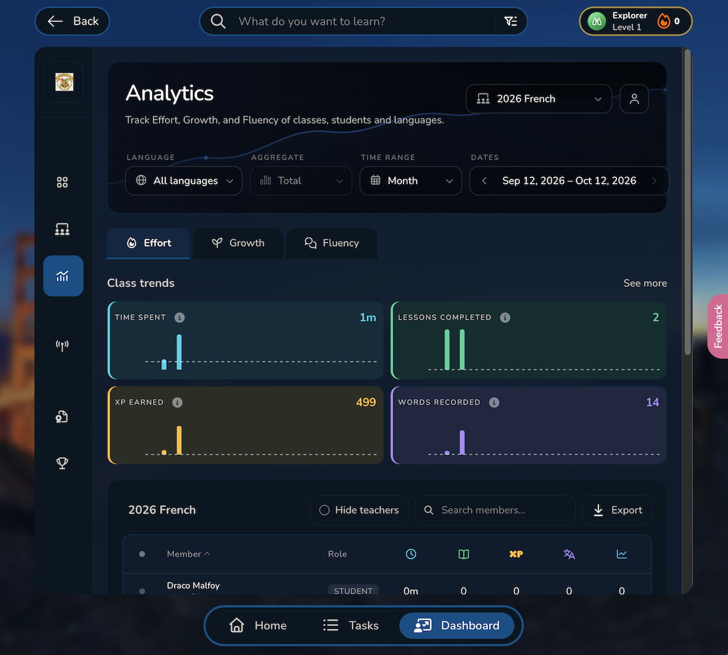This screenshot has width=728, height=655.
Task: Sort by XP column icon
Action: [x=516, y=554]
